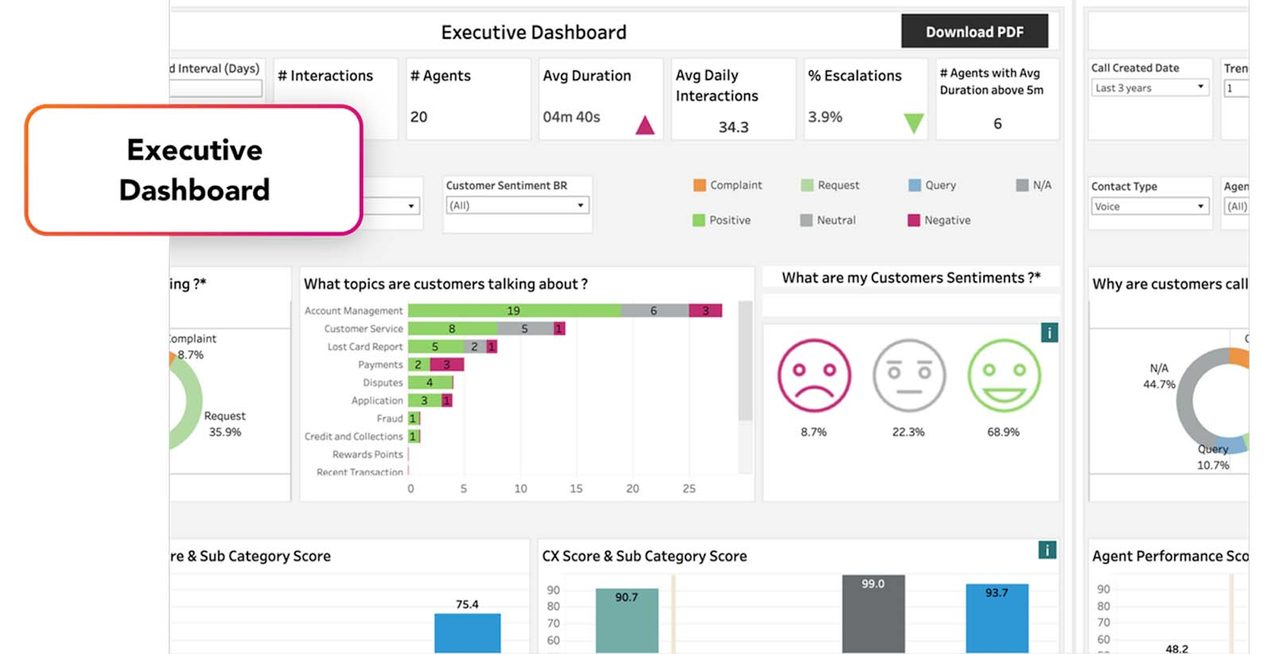Screen dimensions: 1272x654
Task: Open the Call Created Date dropdown
Action: point(1149,88)
